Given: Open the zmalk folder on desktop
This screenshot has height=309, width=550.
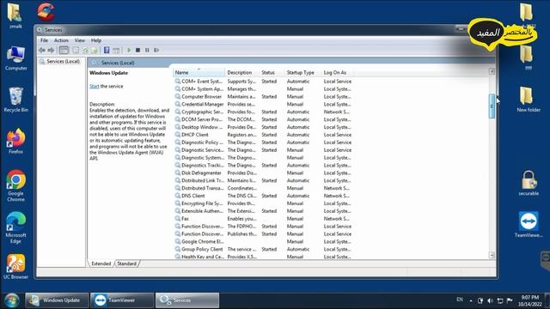Looking at the screenshot, I should tap(15, 15).
